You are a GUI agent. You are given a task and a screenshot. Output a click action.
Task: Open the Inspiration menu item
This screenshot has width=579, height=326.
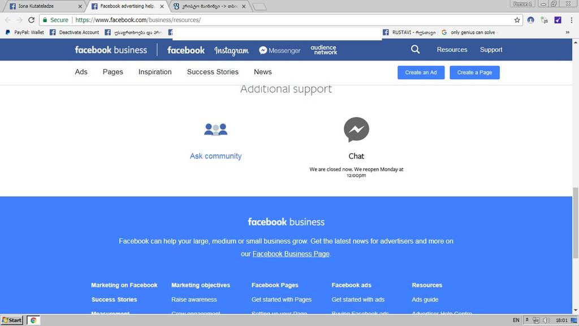point(155,72)
